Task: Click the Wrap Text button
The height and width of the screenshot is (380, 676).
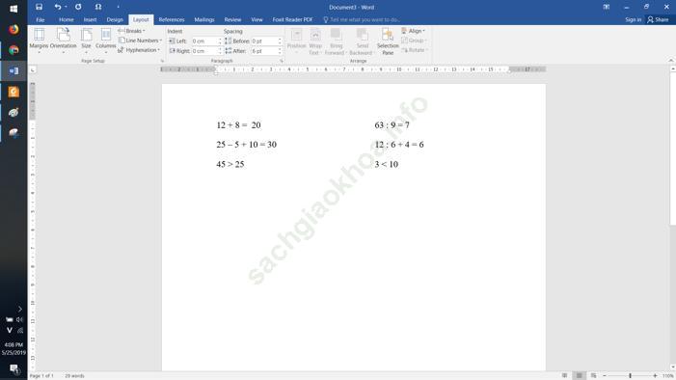Action: tap(315, 41)
